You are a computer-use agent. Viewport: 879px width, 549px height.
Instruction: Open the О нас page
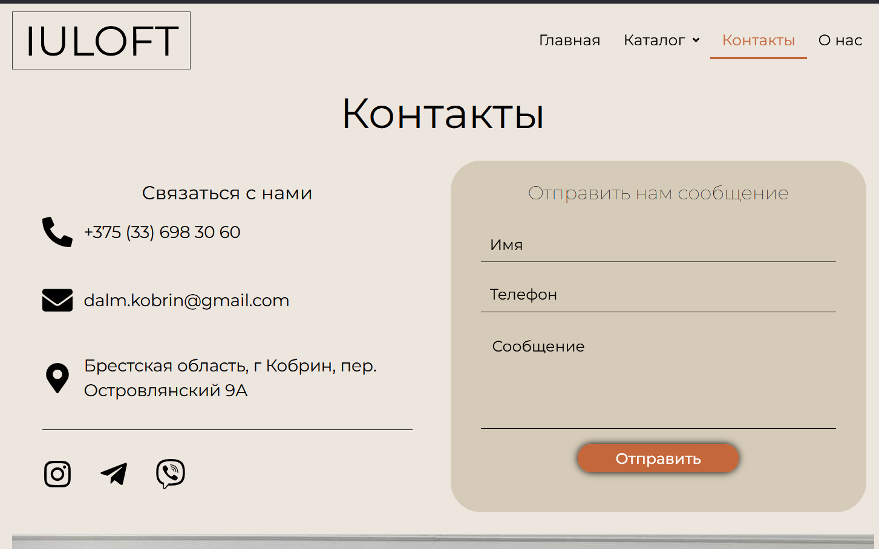point(840,40)
